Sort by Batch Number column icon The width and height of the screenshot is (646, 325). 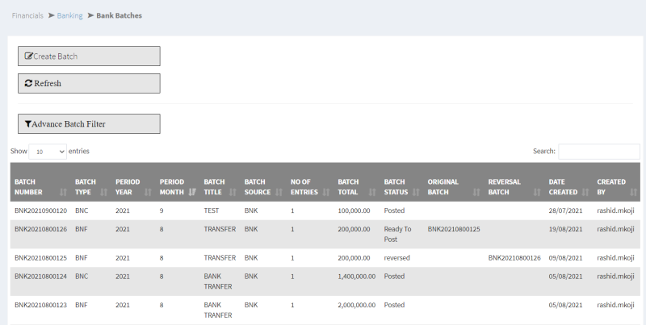pyautogui.click(x=63, y=192)
